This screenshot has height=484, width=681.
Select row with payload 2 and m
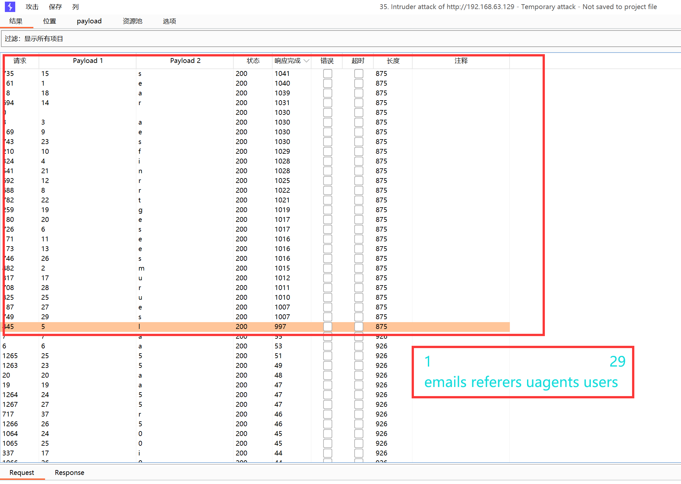click(x=255, y=268)
